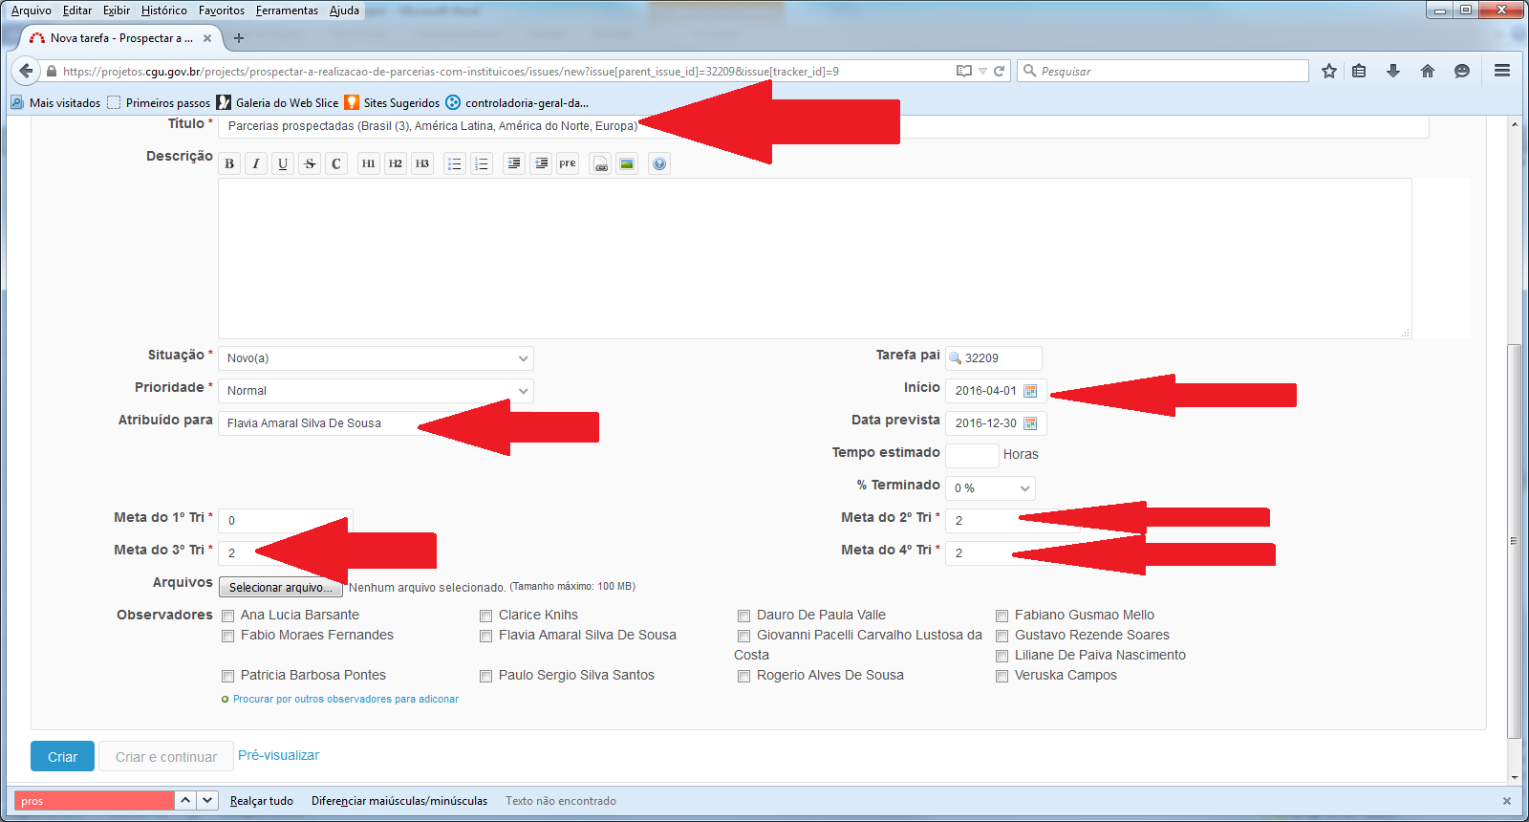Open the text formatting help icon
The height and width of the screenshot is (822, 1529).
659,163
